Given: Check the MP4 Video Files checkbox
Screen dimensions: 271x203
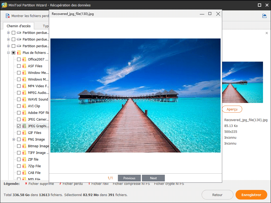Looking at the screenshot, I should coord(19,86).
